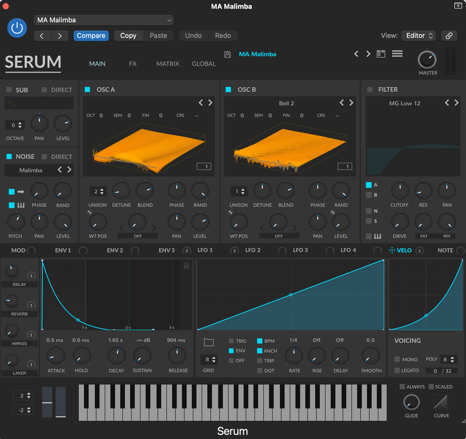
Task: Toggle filter routing for oscillator B
Action: coord(369,195)
